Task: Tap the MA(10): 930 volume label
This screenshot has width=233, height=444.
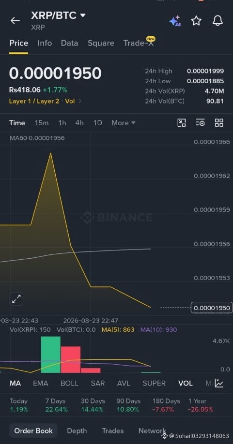Action: coord(158,329)
